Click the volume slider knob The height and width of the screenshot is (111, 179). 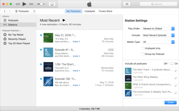coord(41,4)
